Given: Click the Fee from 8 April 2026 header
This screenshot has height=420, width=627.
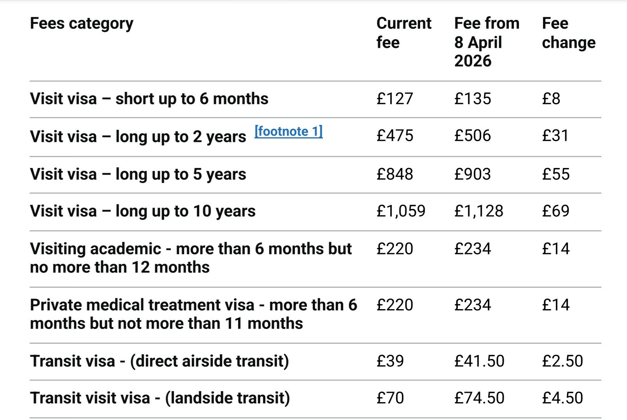Looking at the screenshot, I should click(x=486, y=42).
